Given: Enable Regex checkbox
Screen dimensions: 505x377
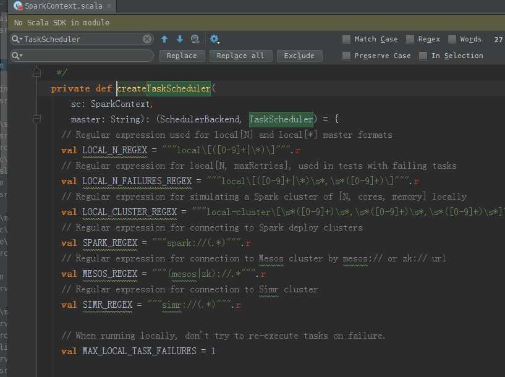Looking at the screenshot, I should coord(410,39).
